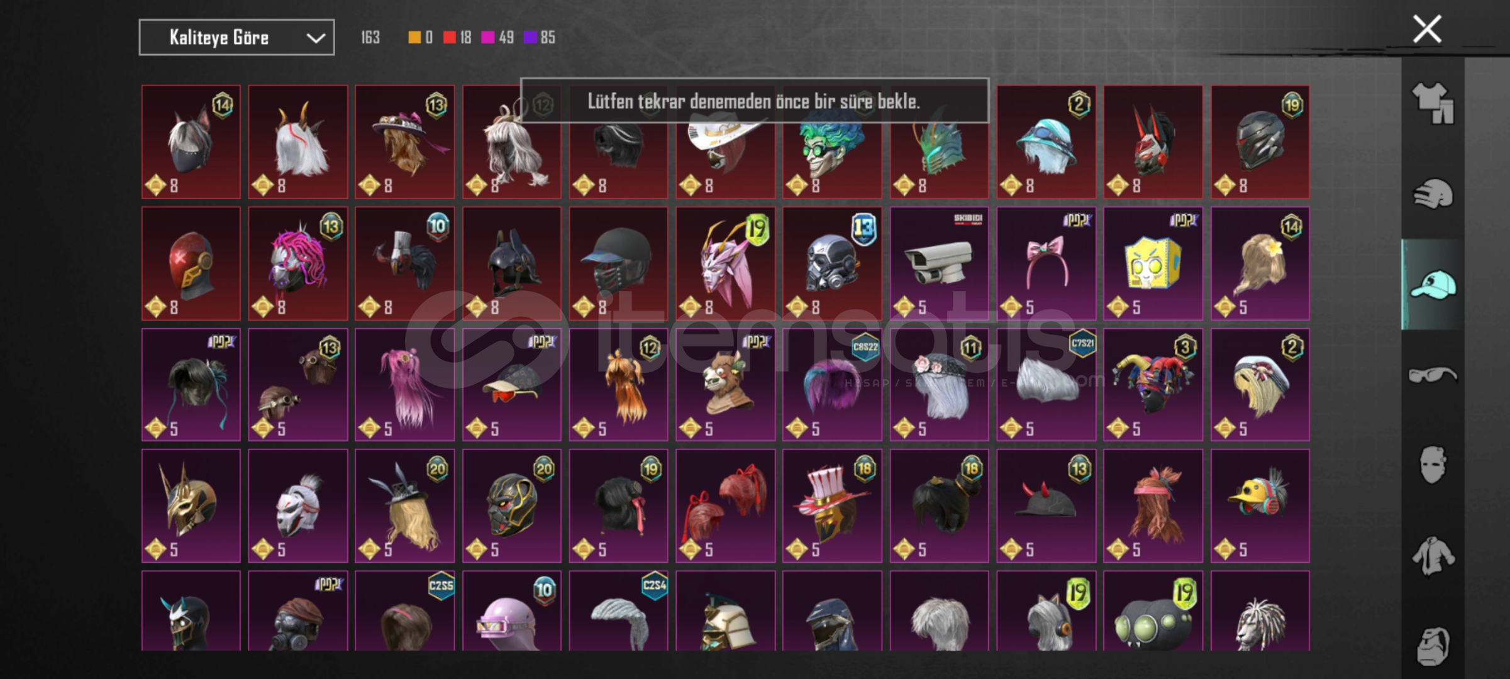Click the red quality counter showing 18
This screenshot has height=679, width=1510.
pos(457,38)
